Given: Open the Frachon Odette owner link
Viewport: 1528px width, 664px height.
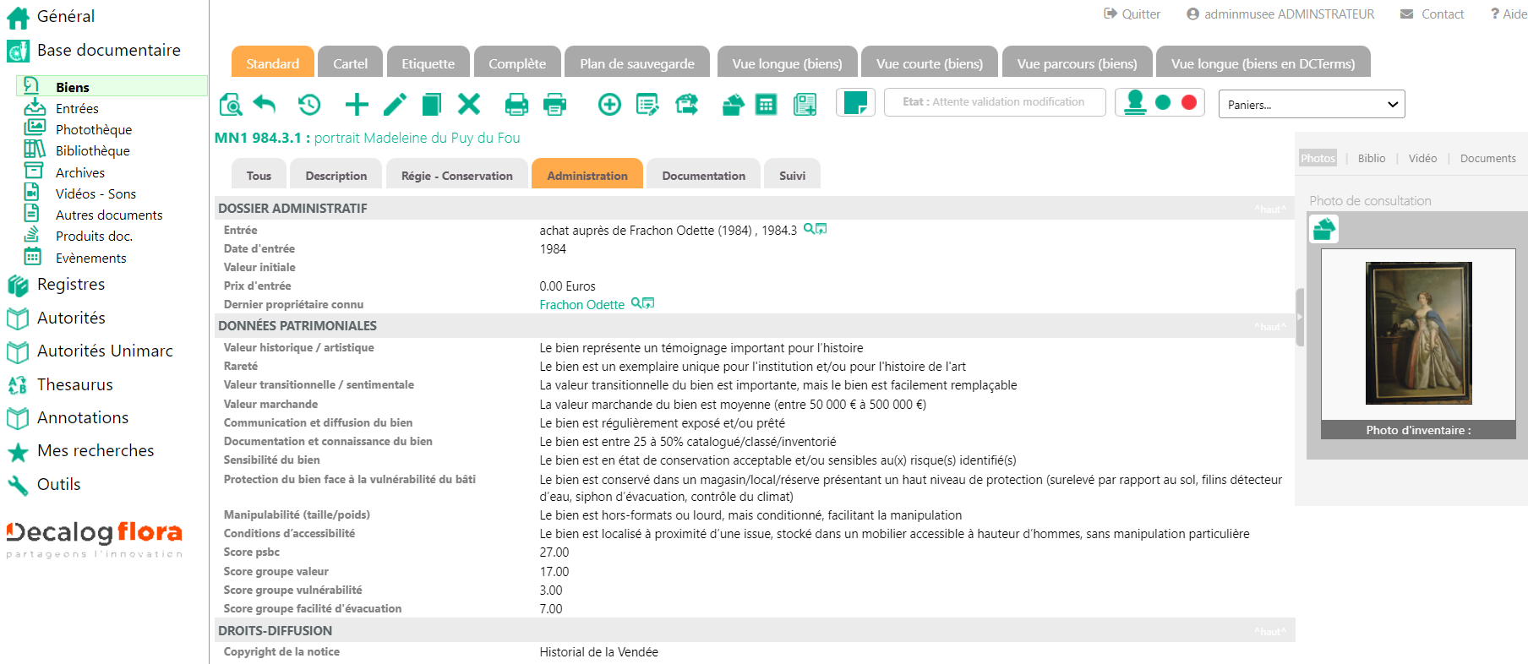Looking at the screenshot, I should click(581, 305).
